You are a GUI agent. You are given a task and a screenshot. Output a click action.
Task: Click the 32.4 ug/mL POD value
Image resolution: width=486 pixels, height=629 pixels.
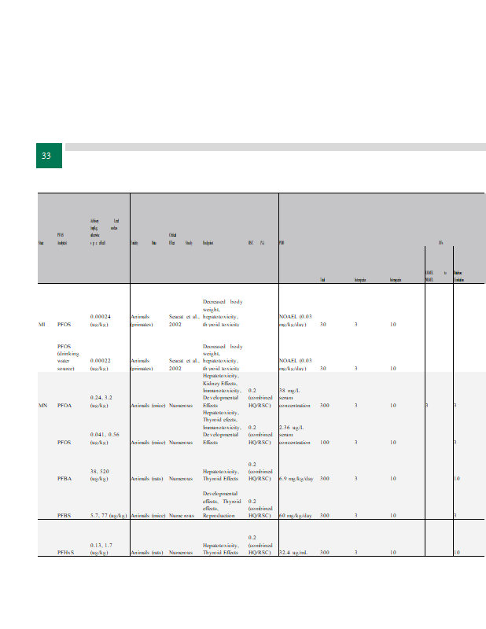(293, 553)
